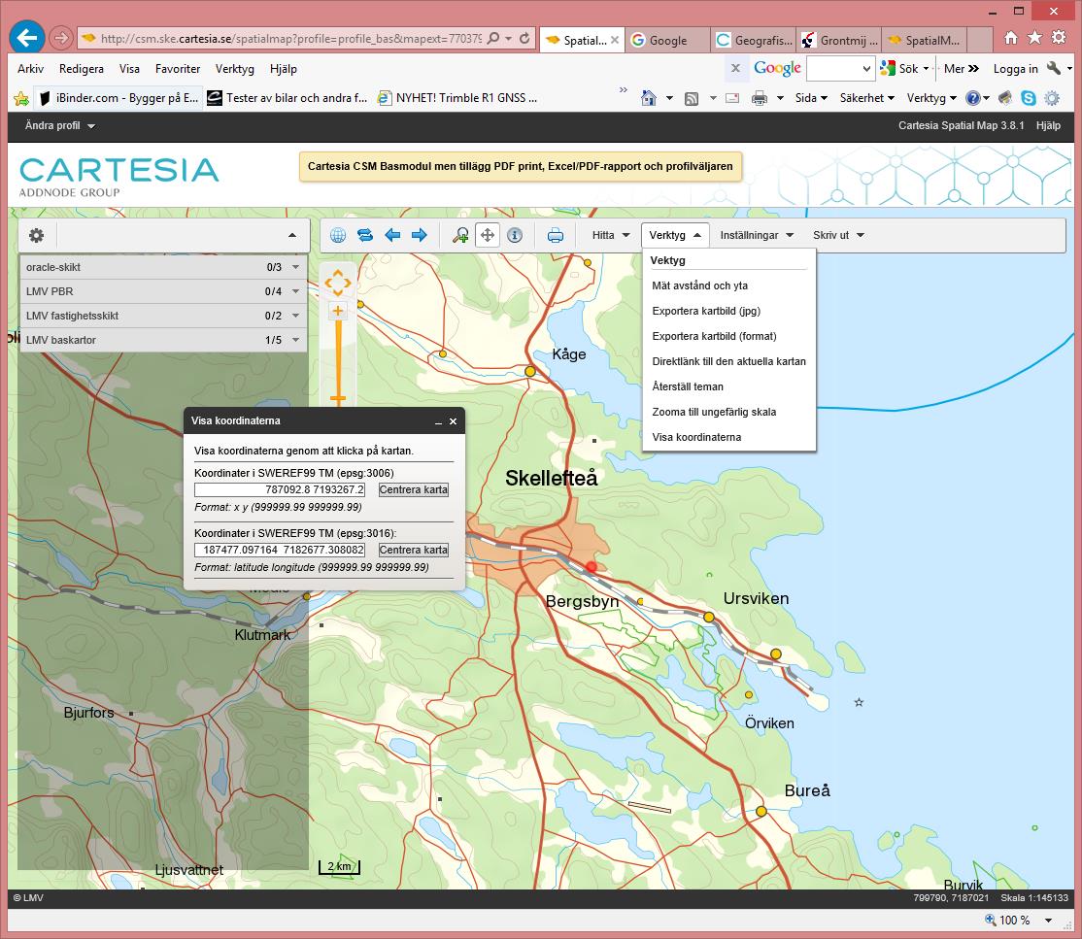Switch to the Grontmij browser tab
Image resolution: width=1082 pixels, height=939 pixels.
(839, 40)
